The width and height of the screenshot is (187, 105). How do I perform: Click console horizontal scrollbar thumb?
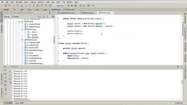pos(22,100)
